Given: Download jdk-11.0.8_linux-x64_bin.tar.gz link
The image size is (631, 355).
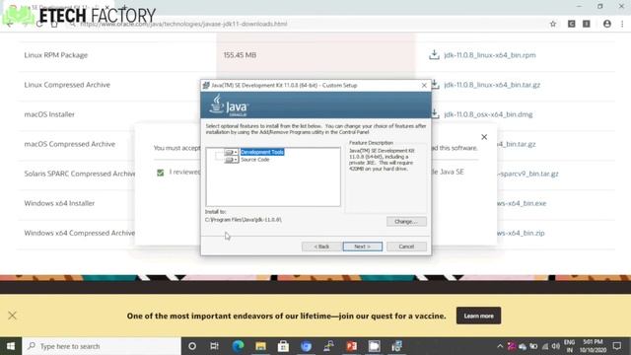Looking at the screenshot, I should tap(492, 85).
